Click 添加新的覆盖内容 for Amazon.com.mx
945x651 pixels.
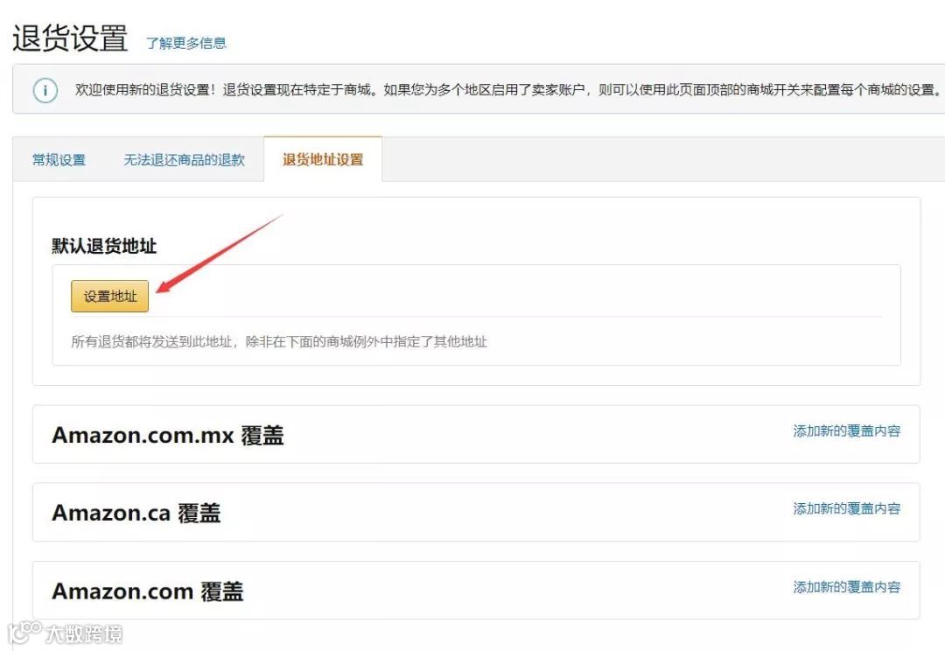[x=844, y=431]
